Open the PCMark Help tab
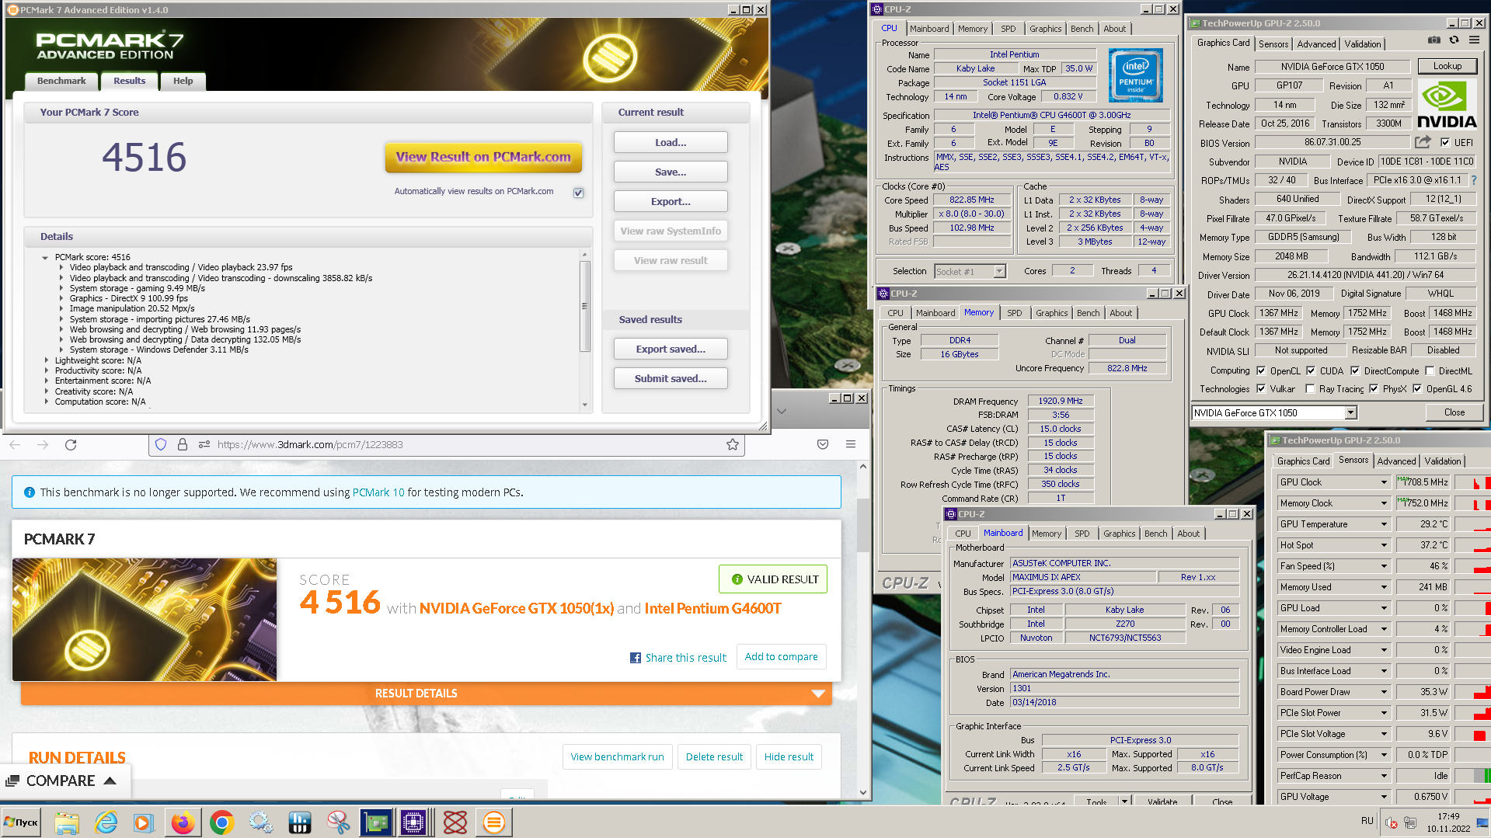Screen dimensions: 1491x838 click(183, 81)
